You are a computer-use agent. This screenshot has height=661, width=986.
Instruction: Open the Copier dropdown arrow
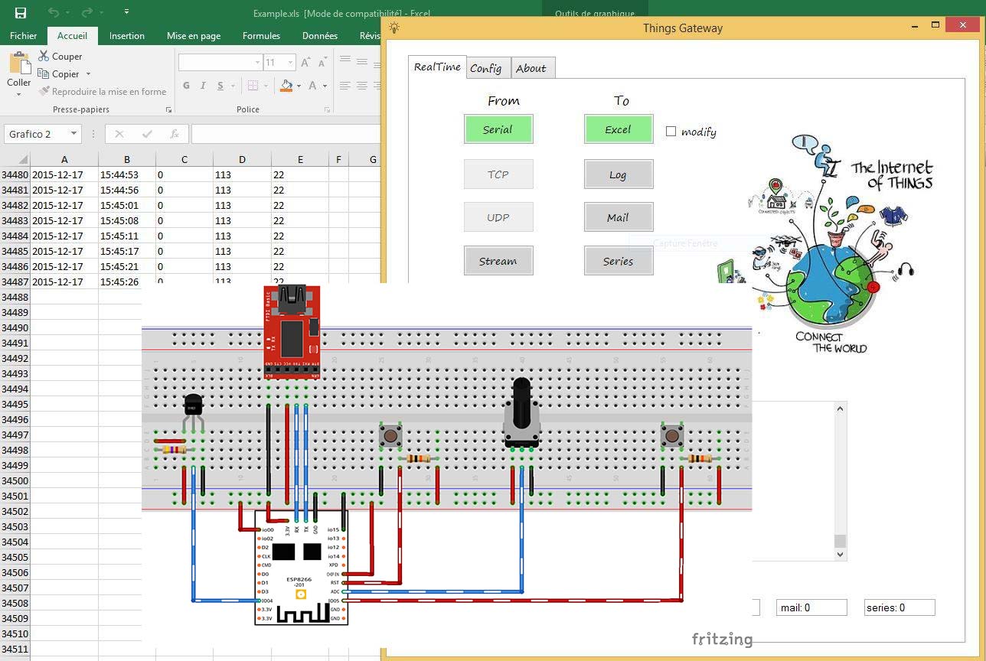pyautogui.click(x=88, y=74)
